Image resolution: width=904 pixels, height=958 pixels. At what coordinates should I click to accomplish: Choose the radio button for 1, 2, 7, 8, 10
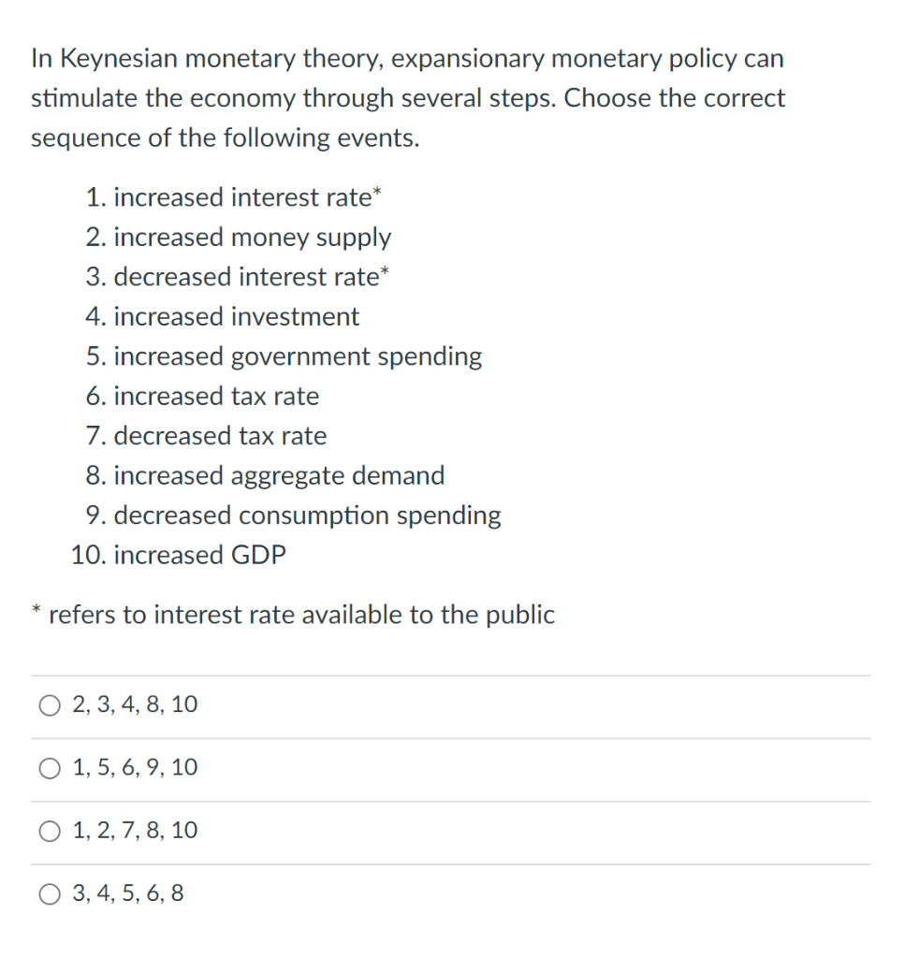(x=50, y=832)
